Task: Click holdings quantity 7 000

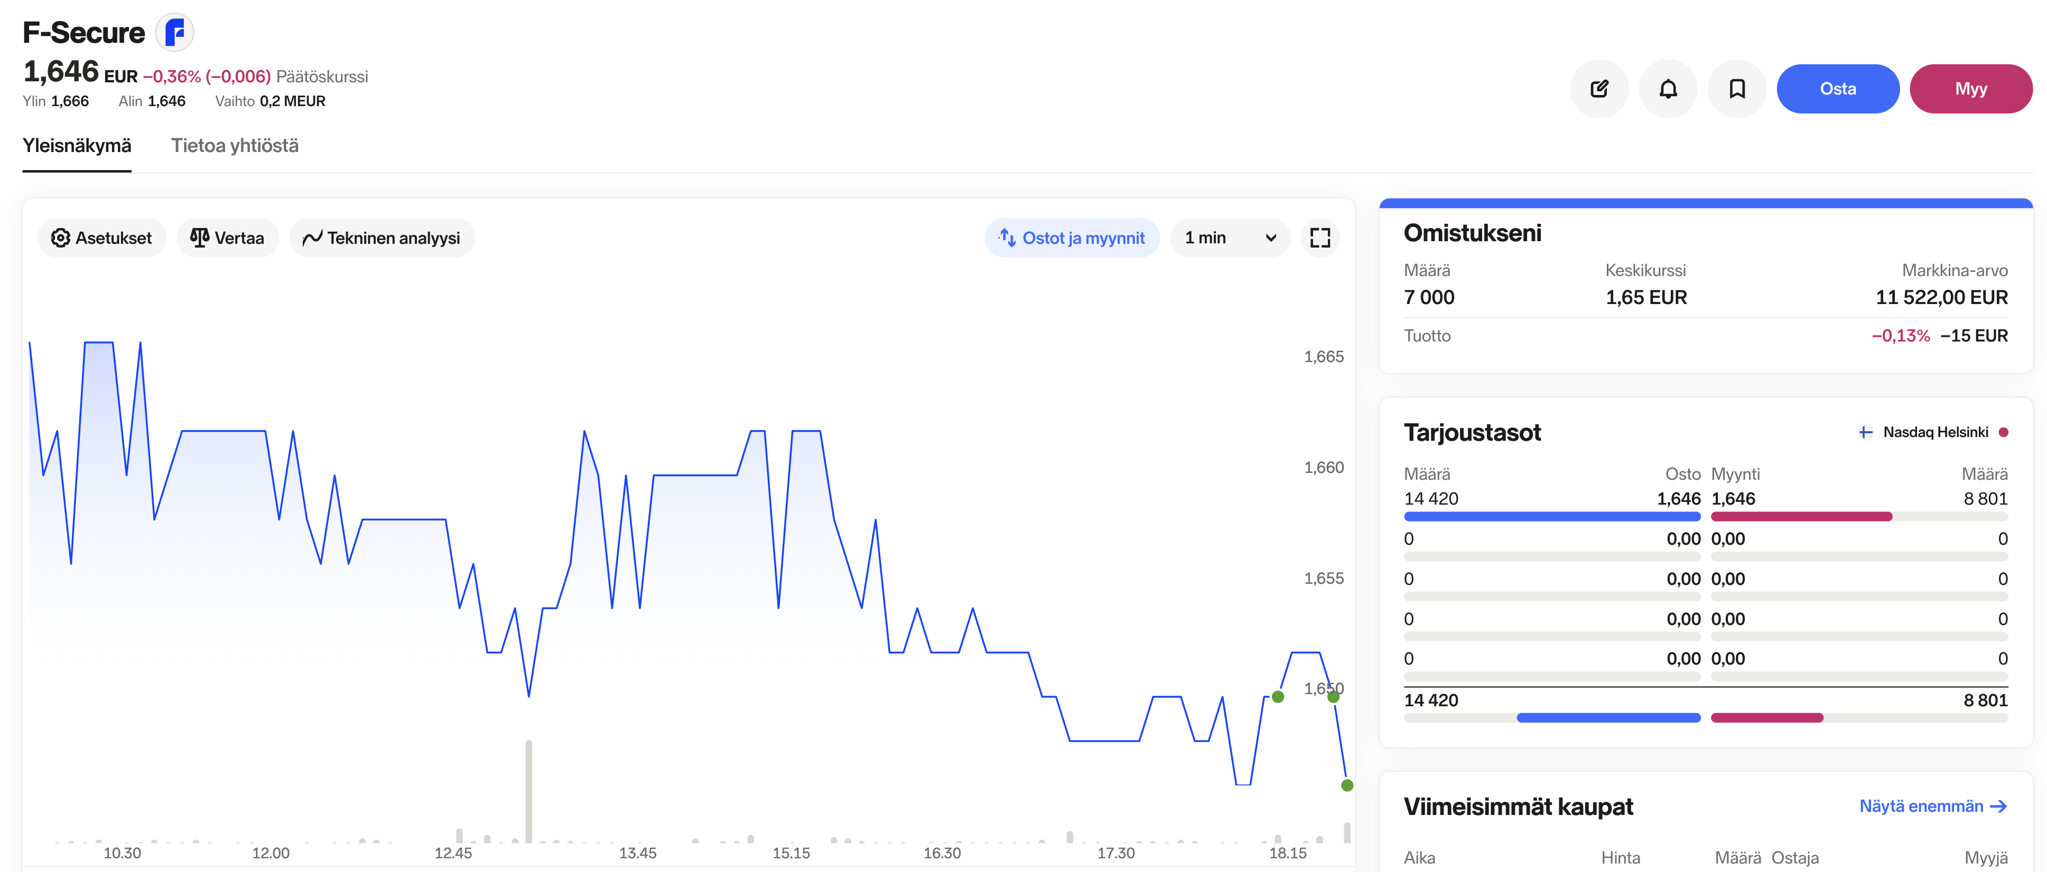Action: click(1429, 298)
